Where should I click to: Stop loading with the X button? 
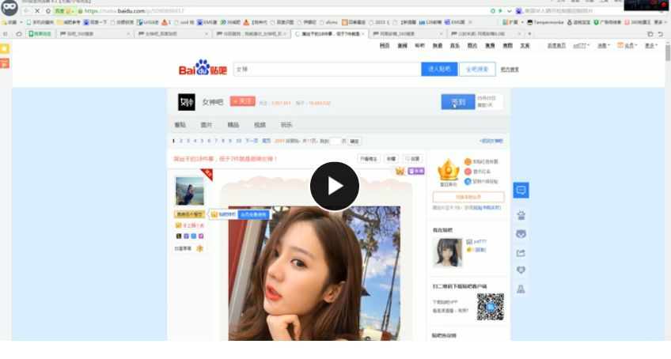pos(37,11)
